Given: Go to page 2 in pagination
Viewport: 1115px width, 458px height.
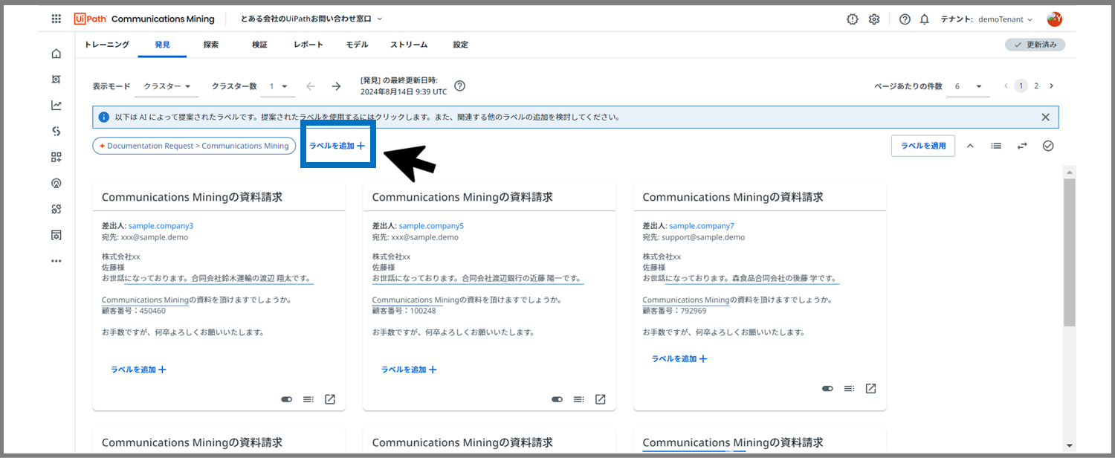Looking at the screenshot, I should (x=1036, y=86).
